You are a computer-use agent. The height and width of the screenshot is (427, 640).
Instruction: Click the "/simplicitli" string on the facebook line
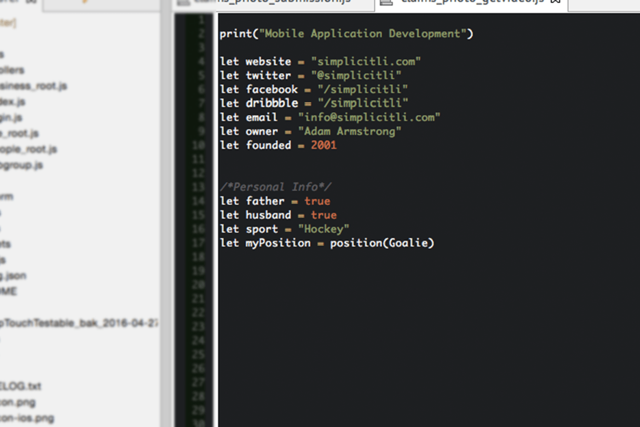click(363, 89)
